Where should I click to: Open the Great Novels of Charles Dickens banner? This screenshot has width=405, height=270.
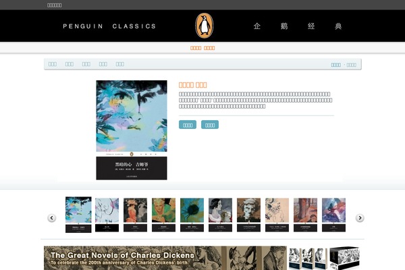(165, 258)
